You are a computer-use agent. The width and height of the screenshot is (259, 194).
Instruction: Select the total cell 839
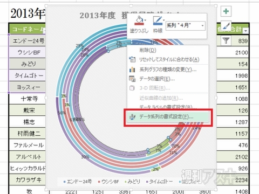pyautogui.click(x=240, y=41)
